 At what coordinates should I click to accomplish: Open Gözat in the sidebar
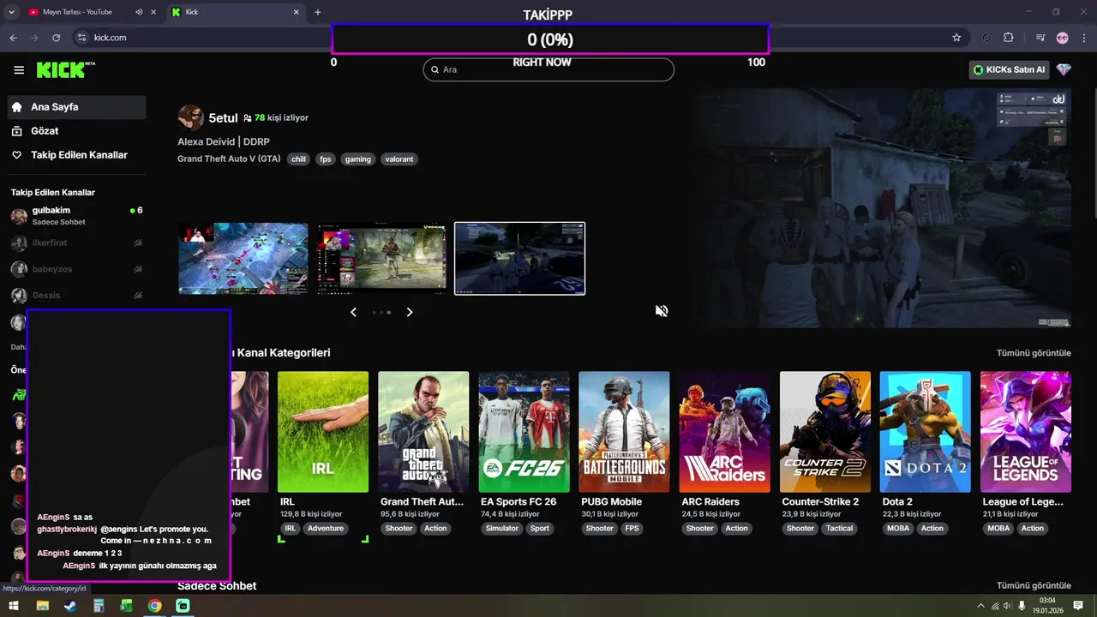point(76,131)
